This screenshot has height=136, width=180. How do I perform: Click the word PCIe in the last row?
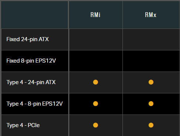coord(34,125)
